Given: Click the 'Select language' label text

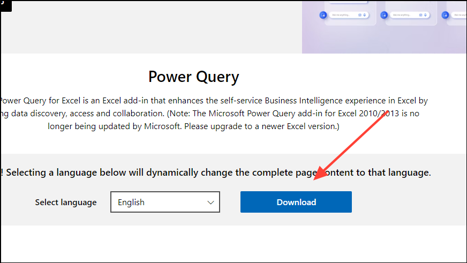Looking at the screenshot, I should pos(66,202).
